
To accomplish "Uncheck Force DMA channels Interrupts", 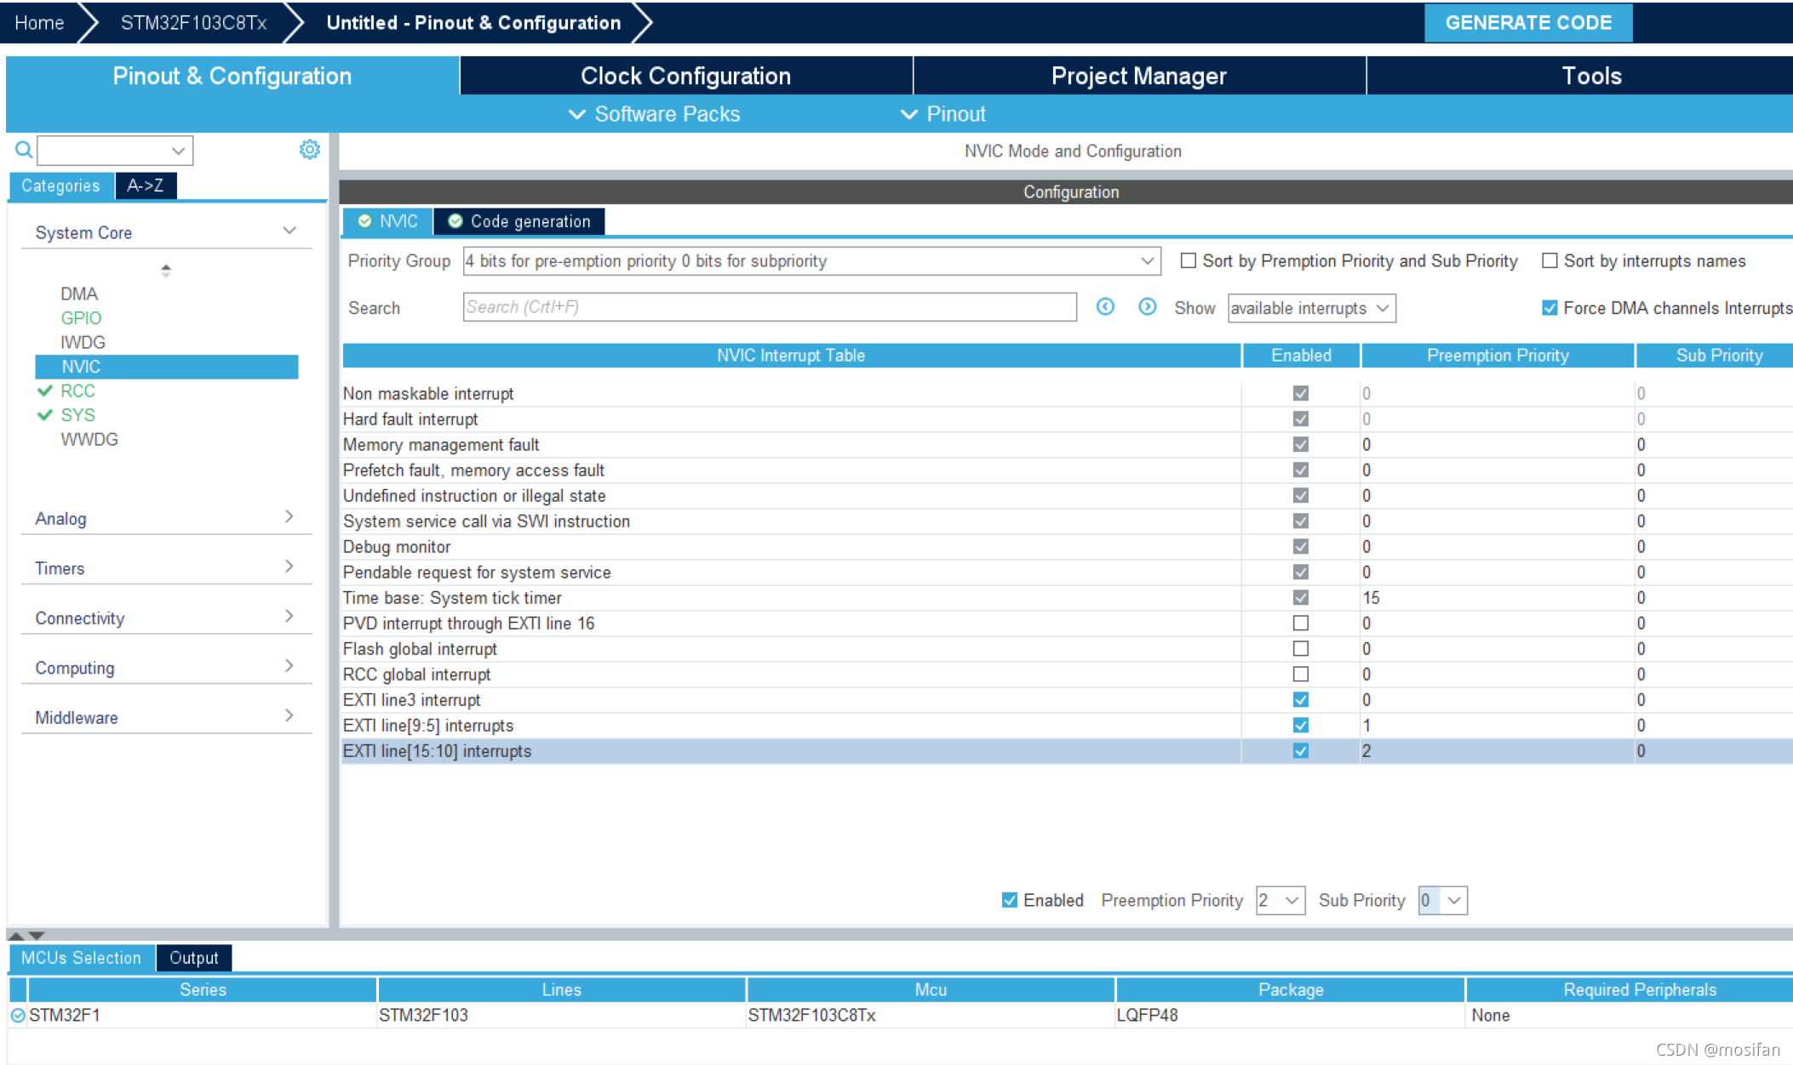I will click(1550, 308).
